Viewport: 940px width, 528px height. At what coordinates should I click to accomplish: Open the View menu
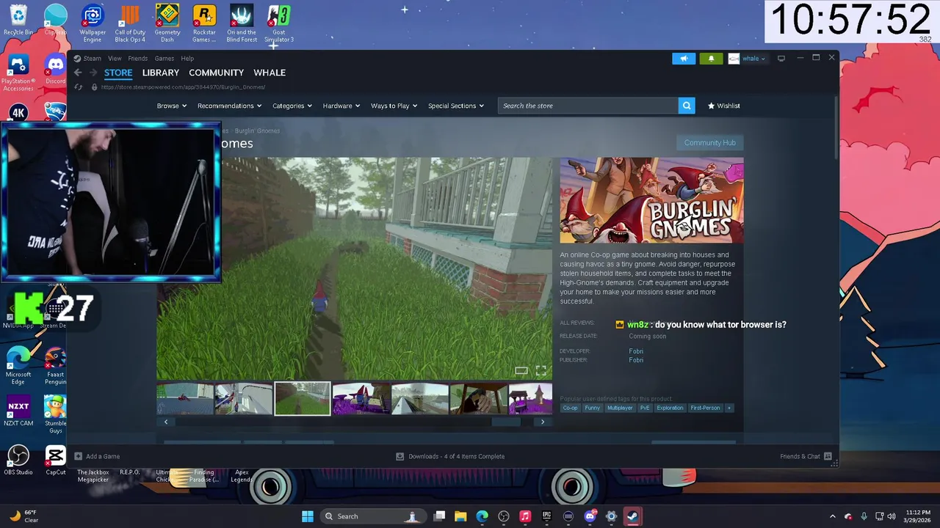[x=115, y=59]
